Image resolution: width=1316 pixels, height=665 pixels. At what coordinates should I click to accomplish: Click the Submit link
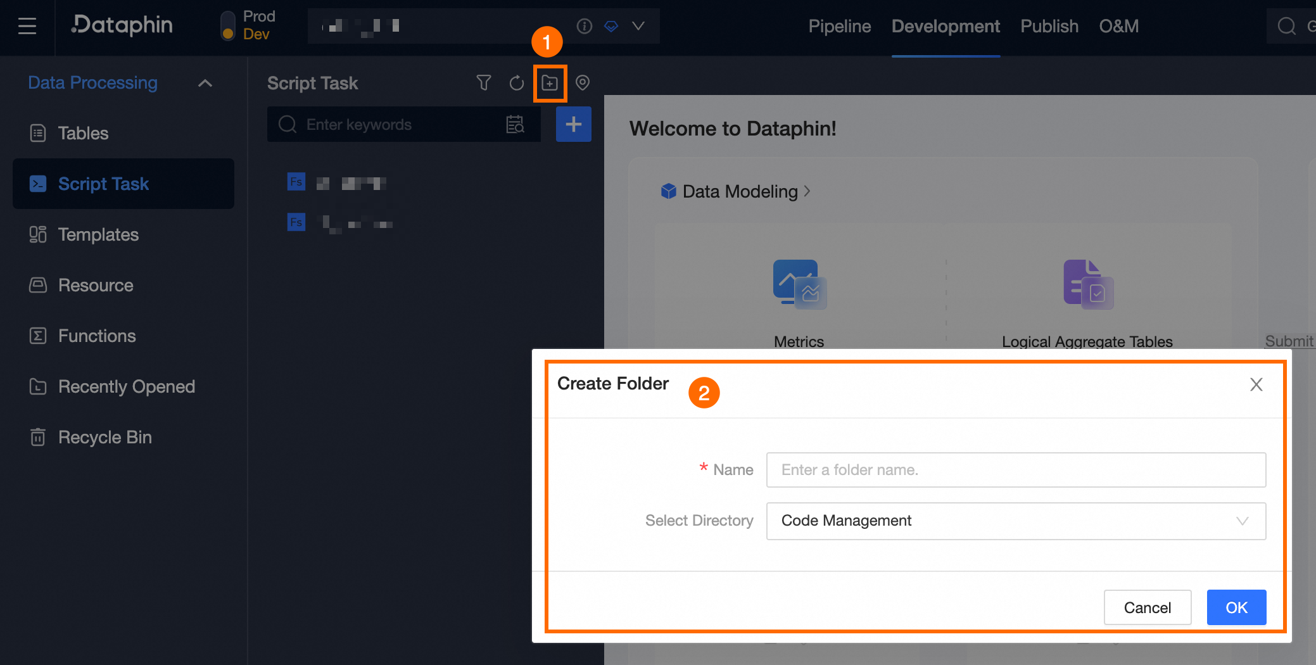click(1289, 341)
